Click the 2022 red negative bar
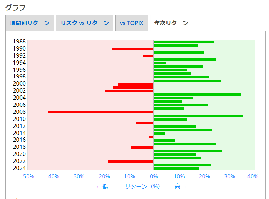269x199 pixels. (x=131, y=161)
